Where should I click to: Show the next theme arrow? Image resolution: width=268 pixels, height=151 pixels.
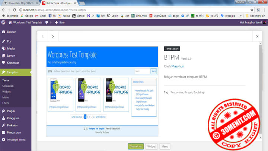53,36
